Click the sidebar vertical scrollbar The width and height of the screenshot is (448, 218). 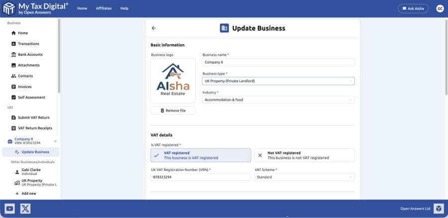coord(59,56)
